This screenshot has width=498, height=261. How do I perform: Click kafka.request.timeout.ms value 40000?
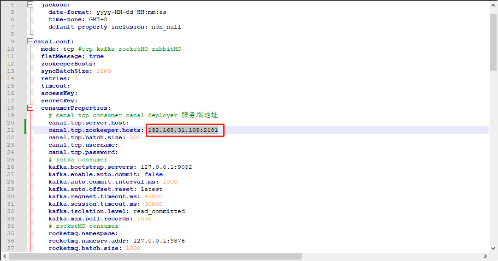tap(154, 196)
